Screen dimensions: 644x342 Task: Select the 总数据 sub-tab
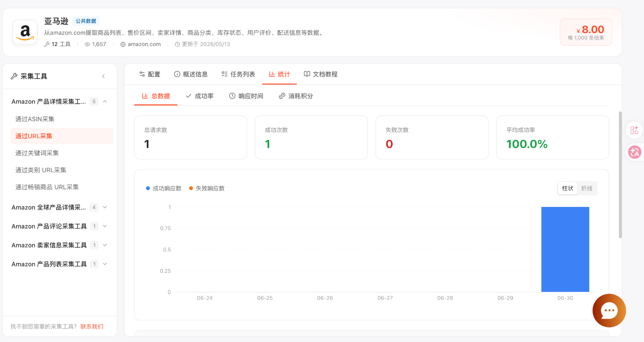coord(156,96)
